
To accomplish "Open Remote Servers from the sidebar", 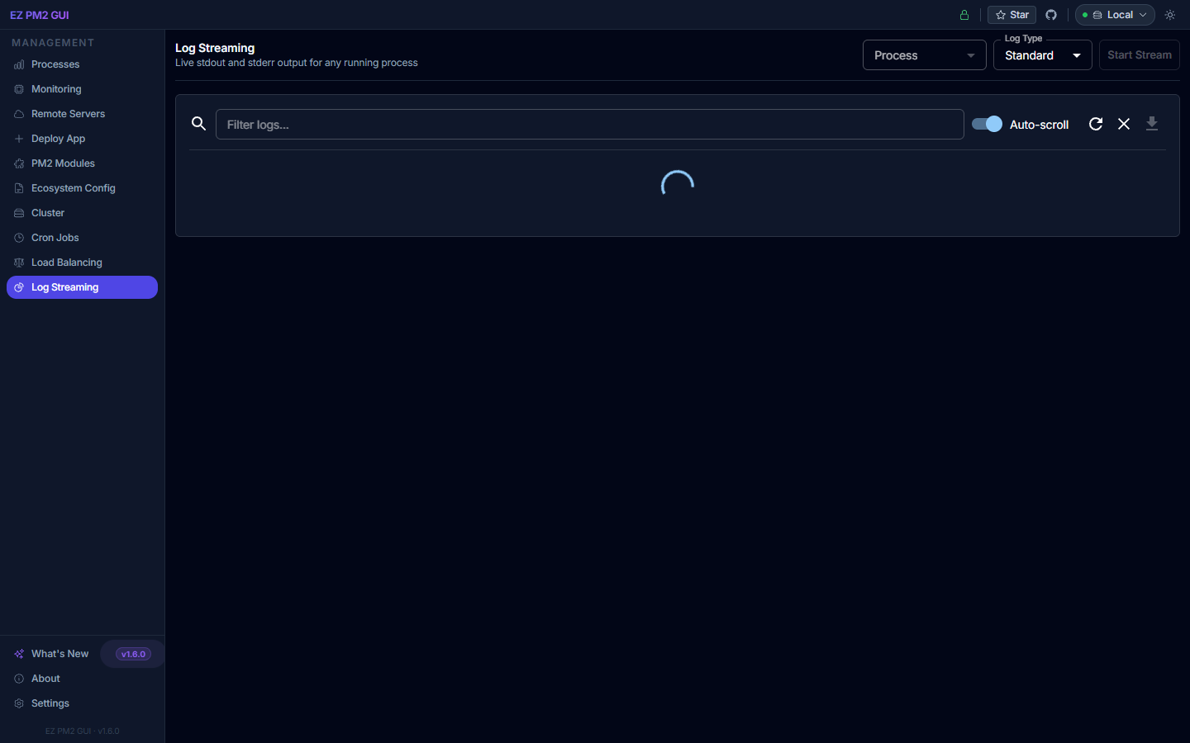I will tap(69, 113).
